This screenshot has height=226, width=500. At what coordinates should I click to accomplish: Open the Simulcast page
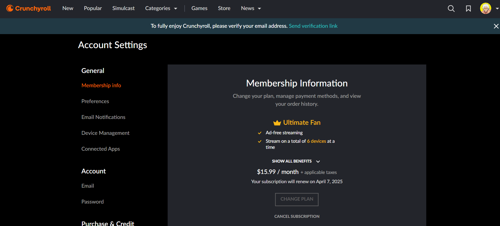point(123,8)
